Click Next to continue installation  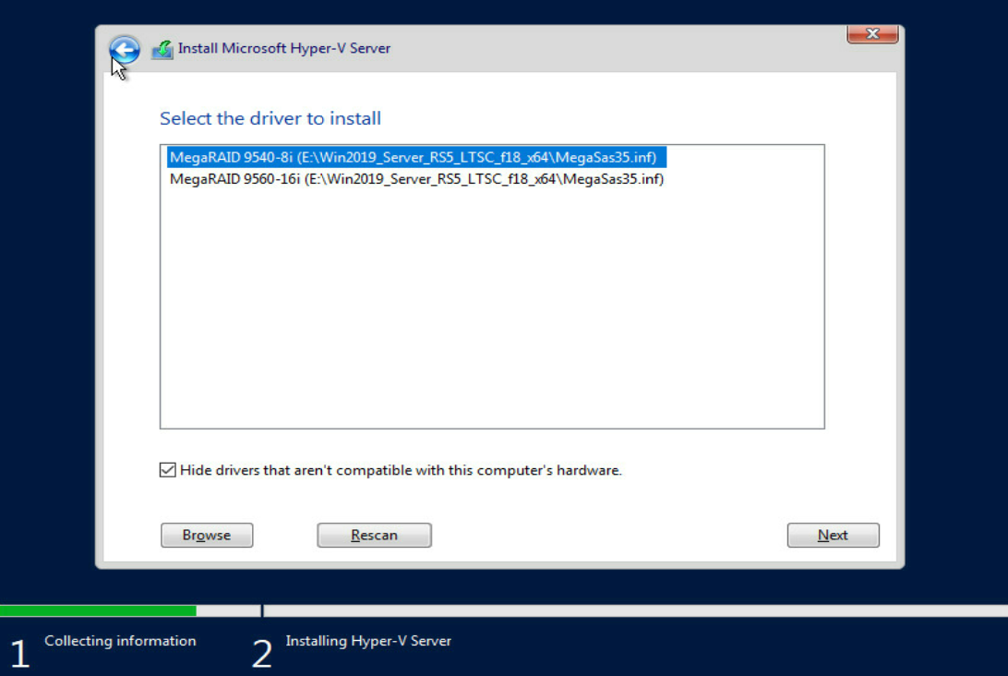[833, 535]
